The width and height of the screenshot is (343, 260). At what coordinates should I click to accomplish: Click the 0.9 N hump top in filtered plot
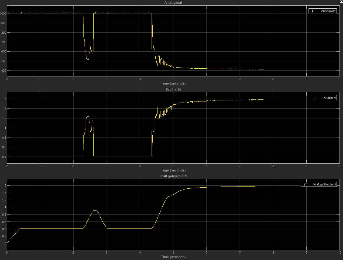click(x=95, y=211)
